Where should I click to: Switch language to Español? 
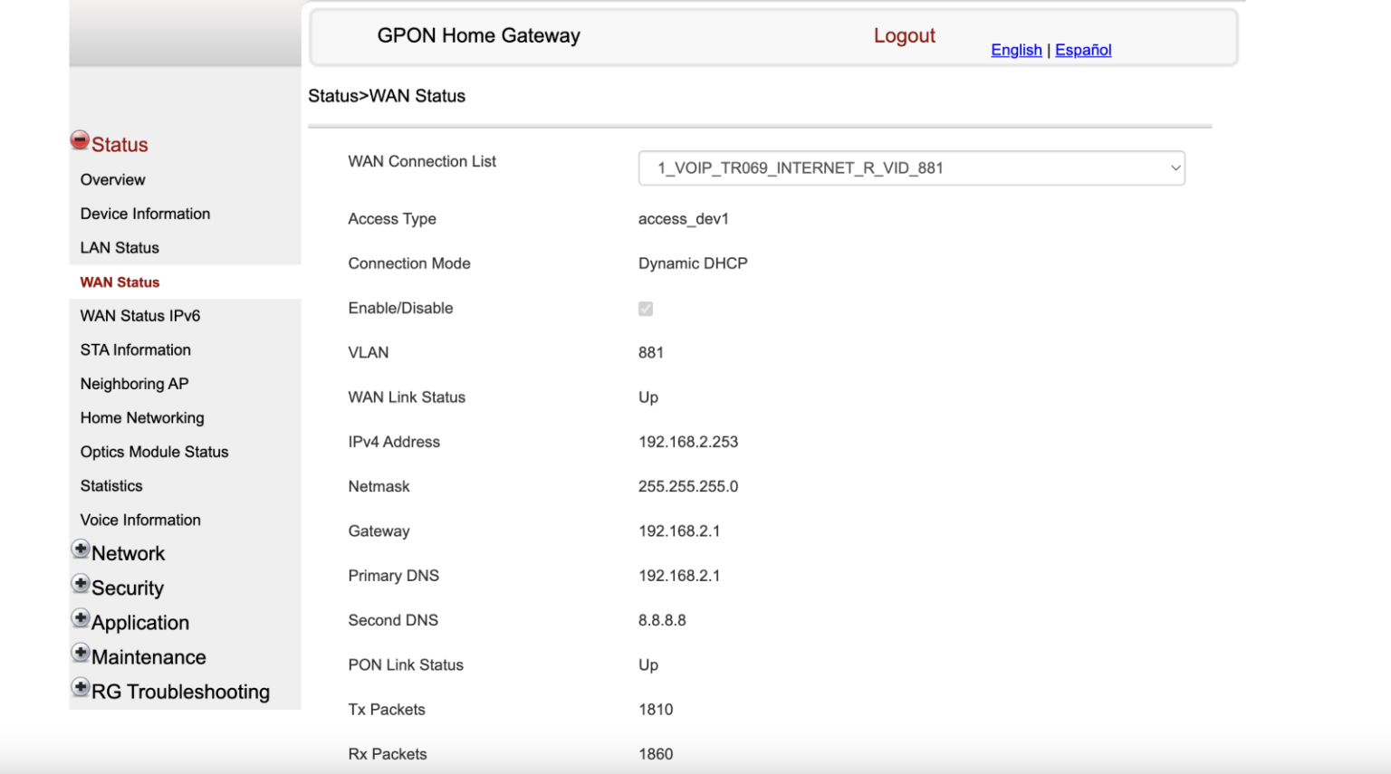coord(1083,51)
